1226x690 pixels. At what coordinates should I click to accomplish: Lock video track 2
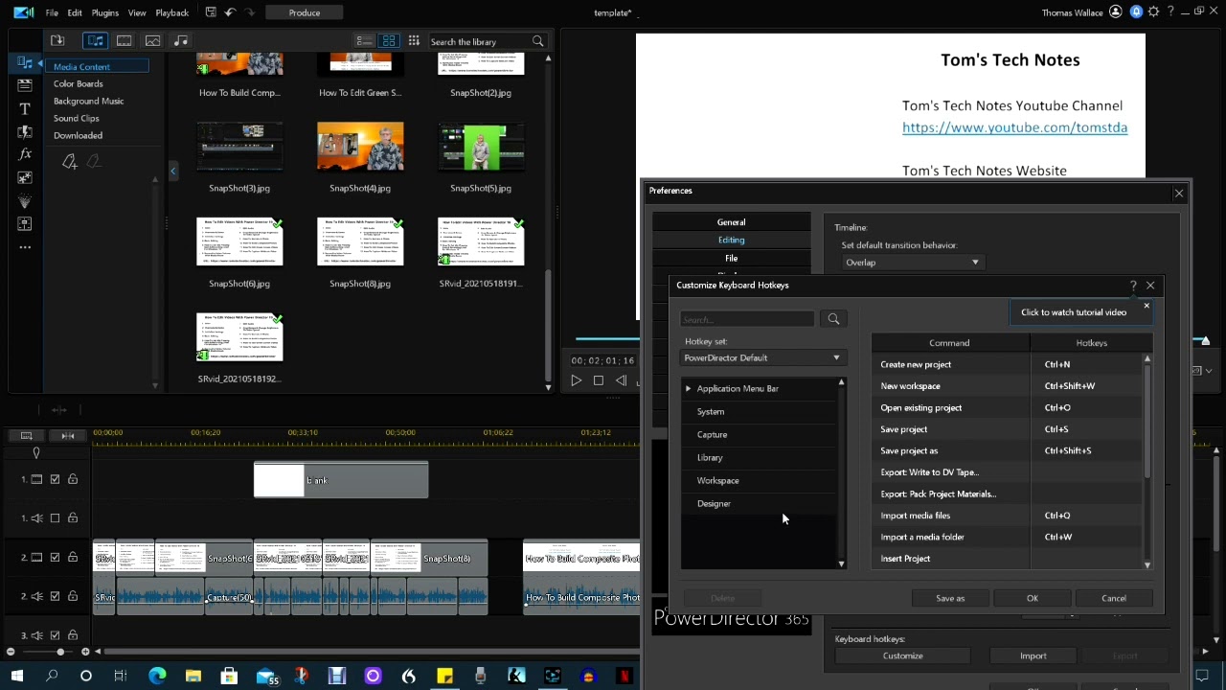[73, 558]
